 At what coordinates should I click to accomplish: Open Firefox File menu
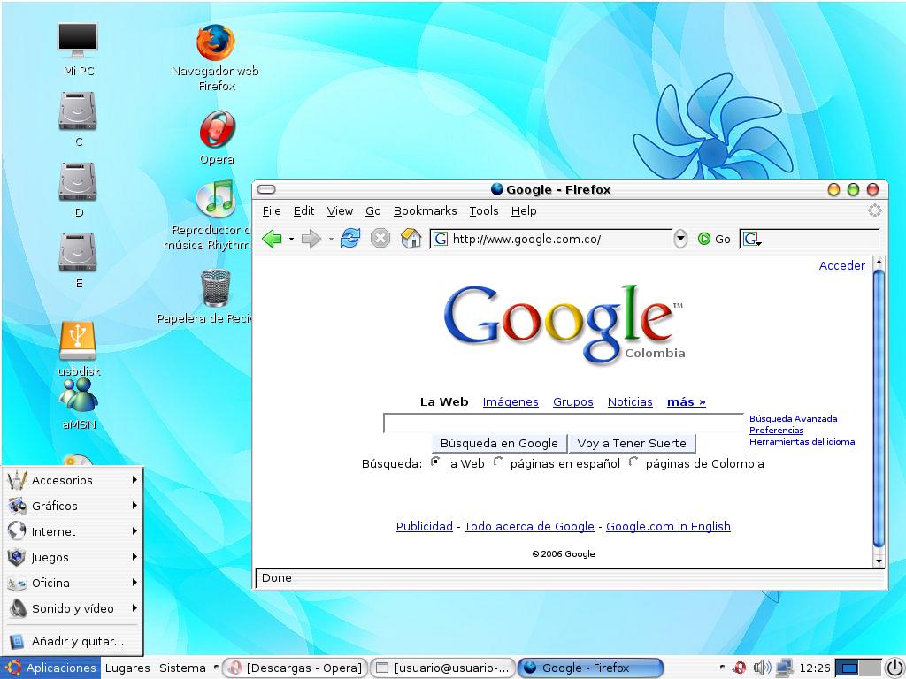pos(272,210)
